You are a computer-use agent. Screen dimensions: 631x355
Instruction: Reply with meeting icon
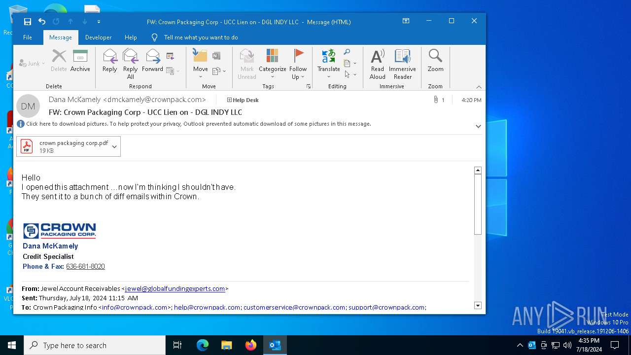(170, 56)
